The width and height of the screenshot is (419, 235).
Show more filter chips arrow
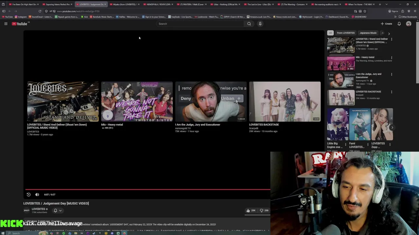click(389, 33)
